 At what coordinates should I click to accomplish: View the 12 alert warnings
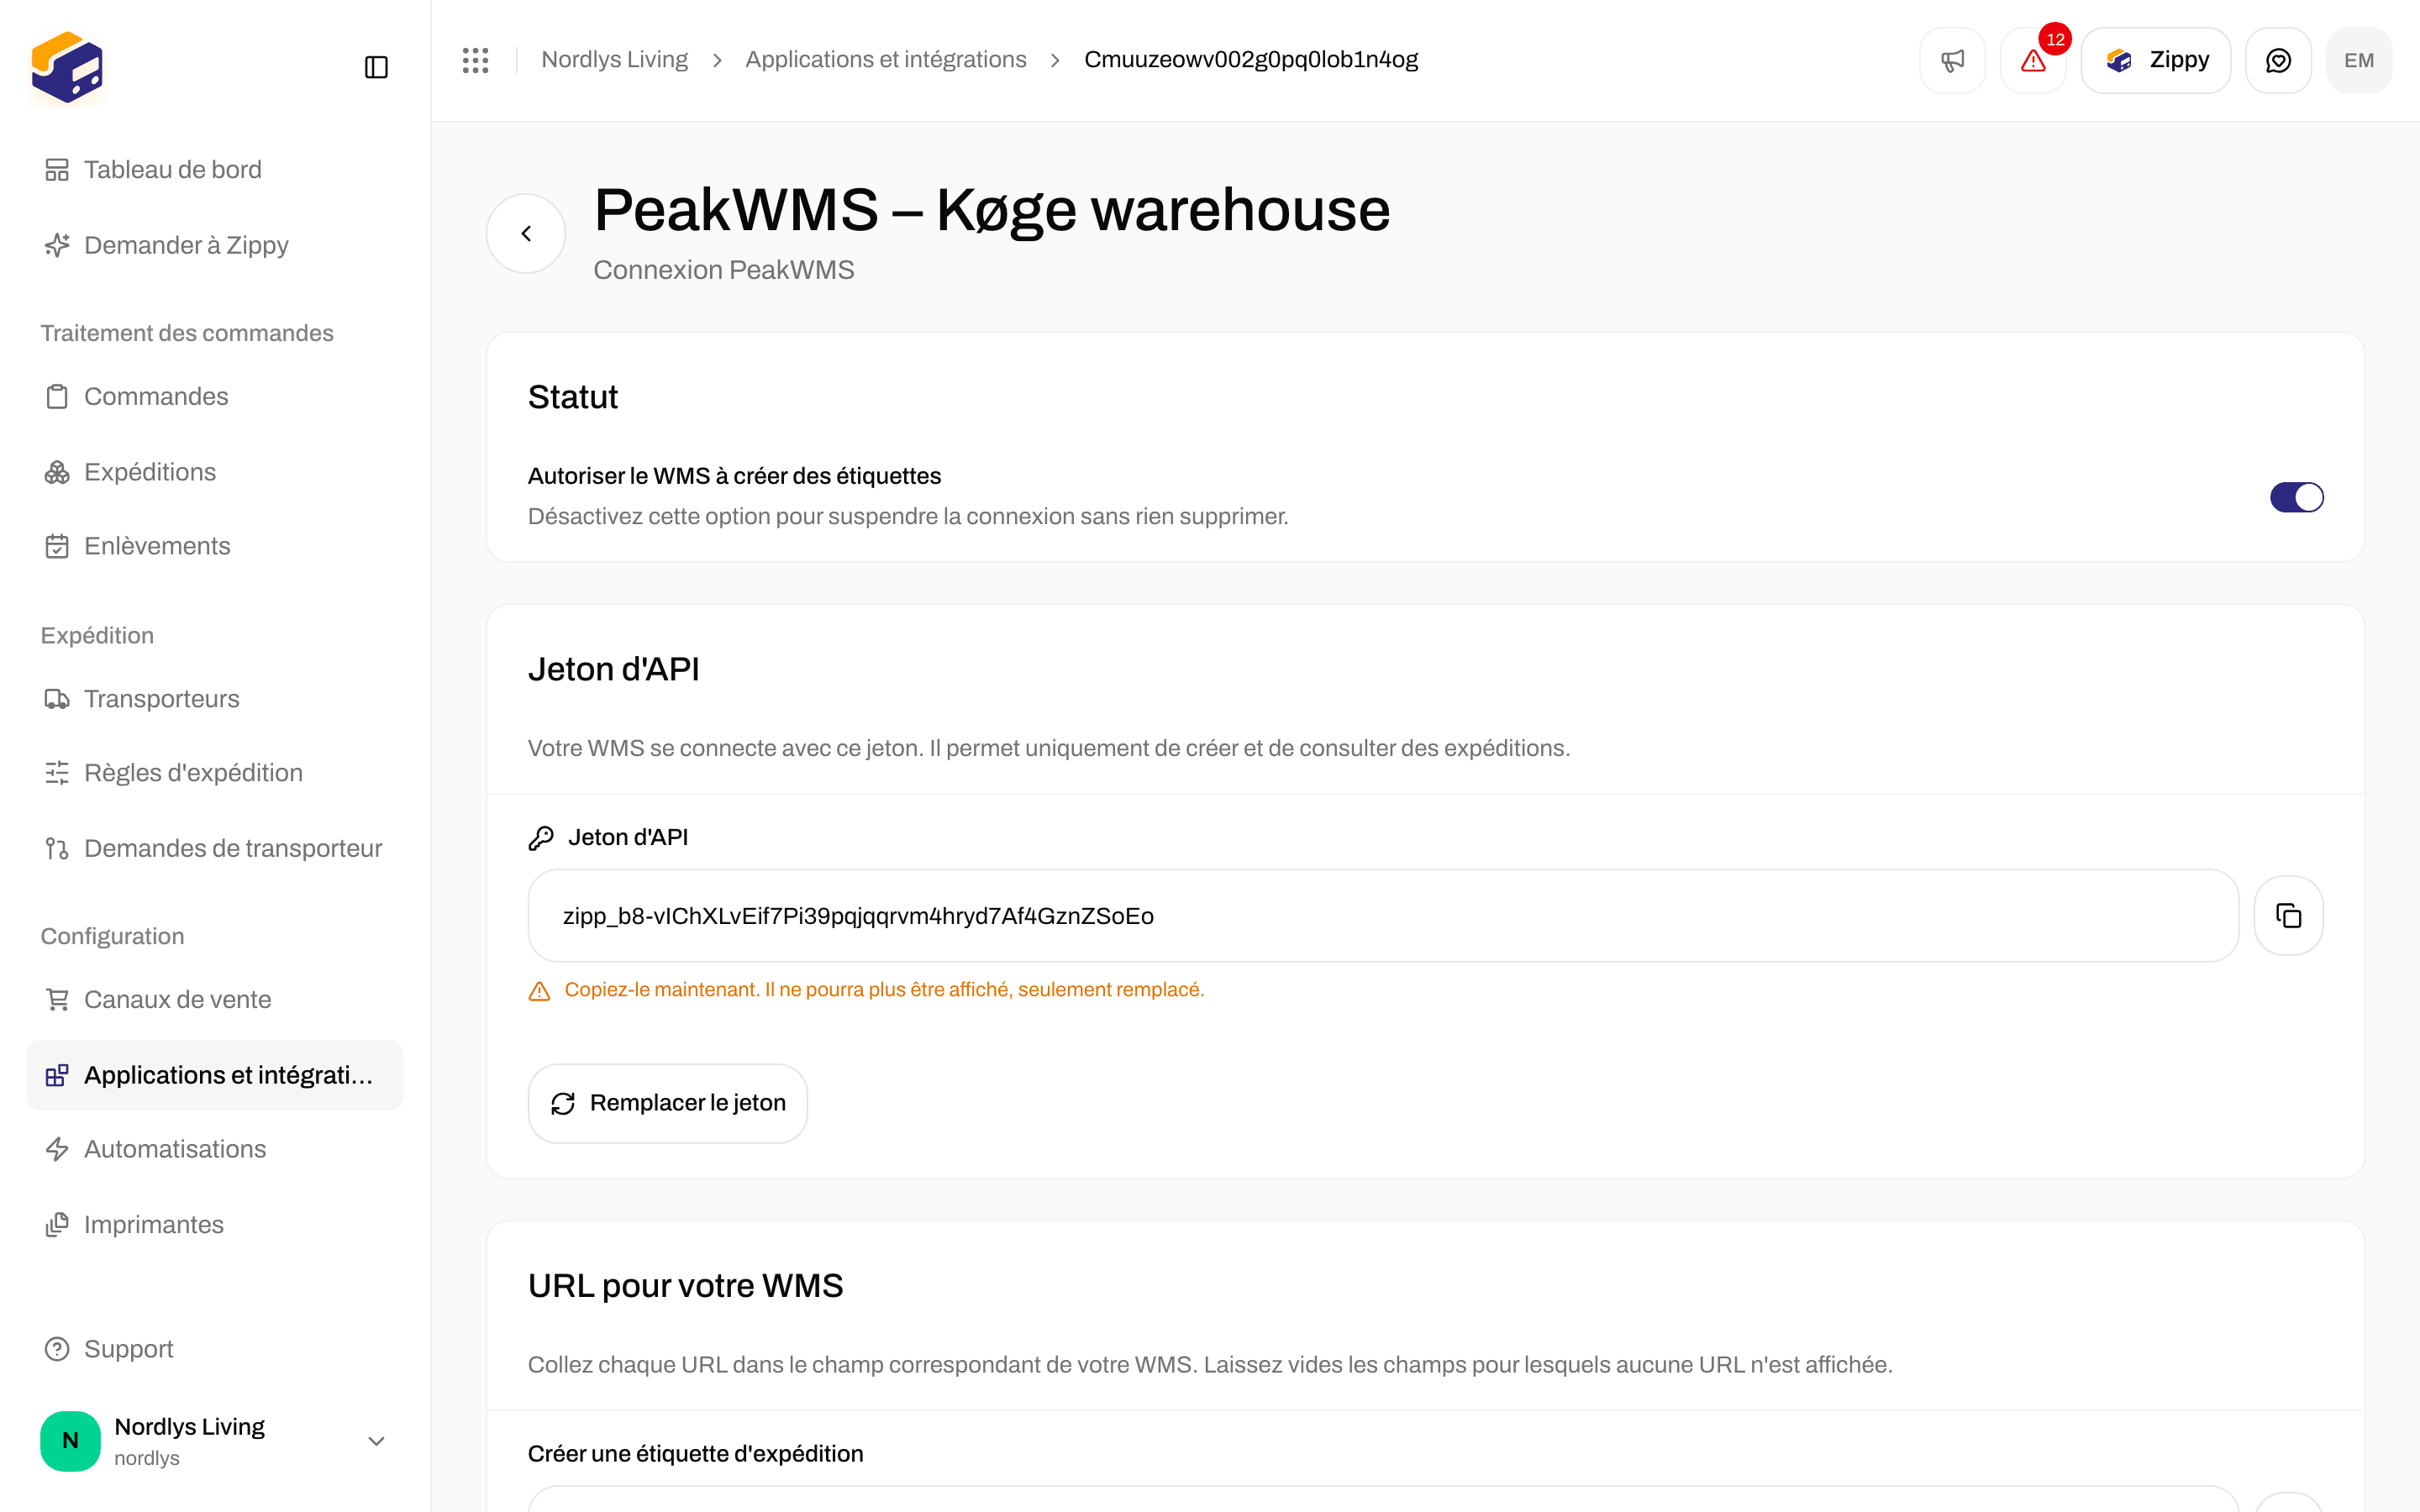coord(2033,61)
